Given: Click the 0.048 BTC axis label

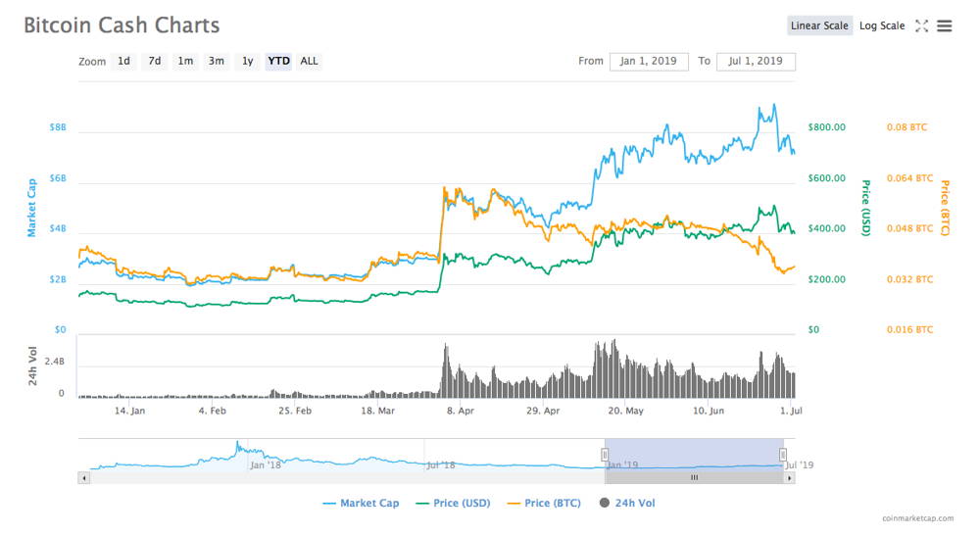Looking at the screenshot, I should pyautogui.click(x=909, y=228).
